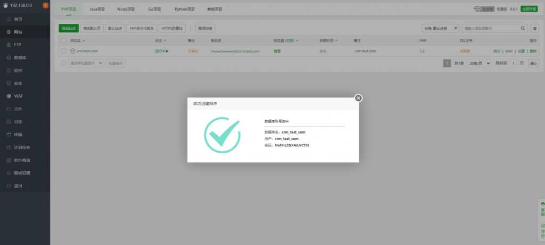Expand the 分类: 默认分类 dropdown
545x245 pixels.
[440, 28]
